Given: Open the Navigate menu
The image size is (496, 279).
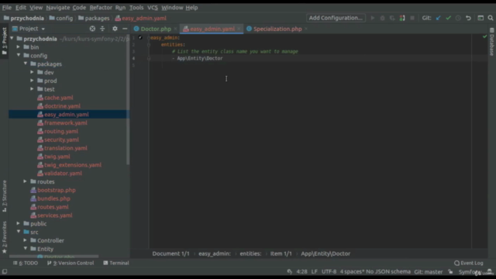Looking at the screenshot, I should point(58,7).
